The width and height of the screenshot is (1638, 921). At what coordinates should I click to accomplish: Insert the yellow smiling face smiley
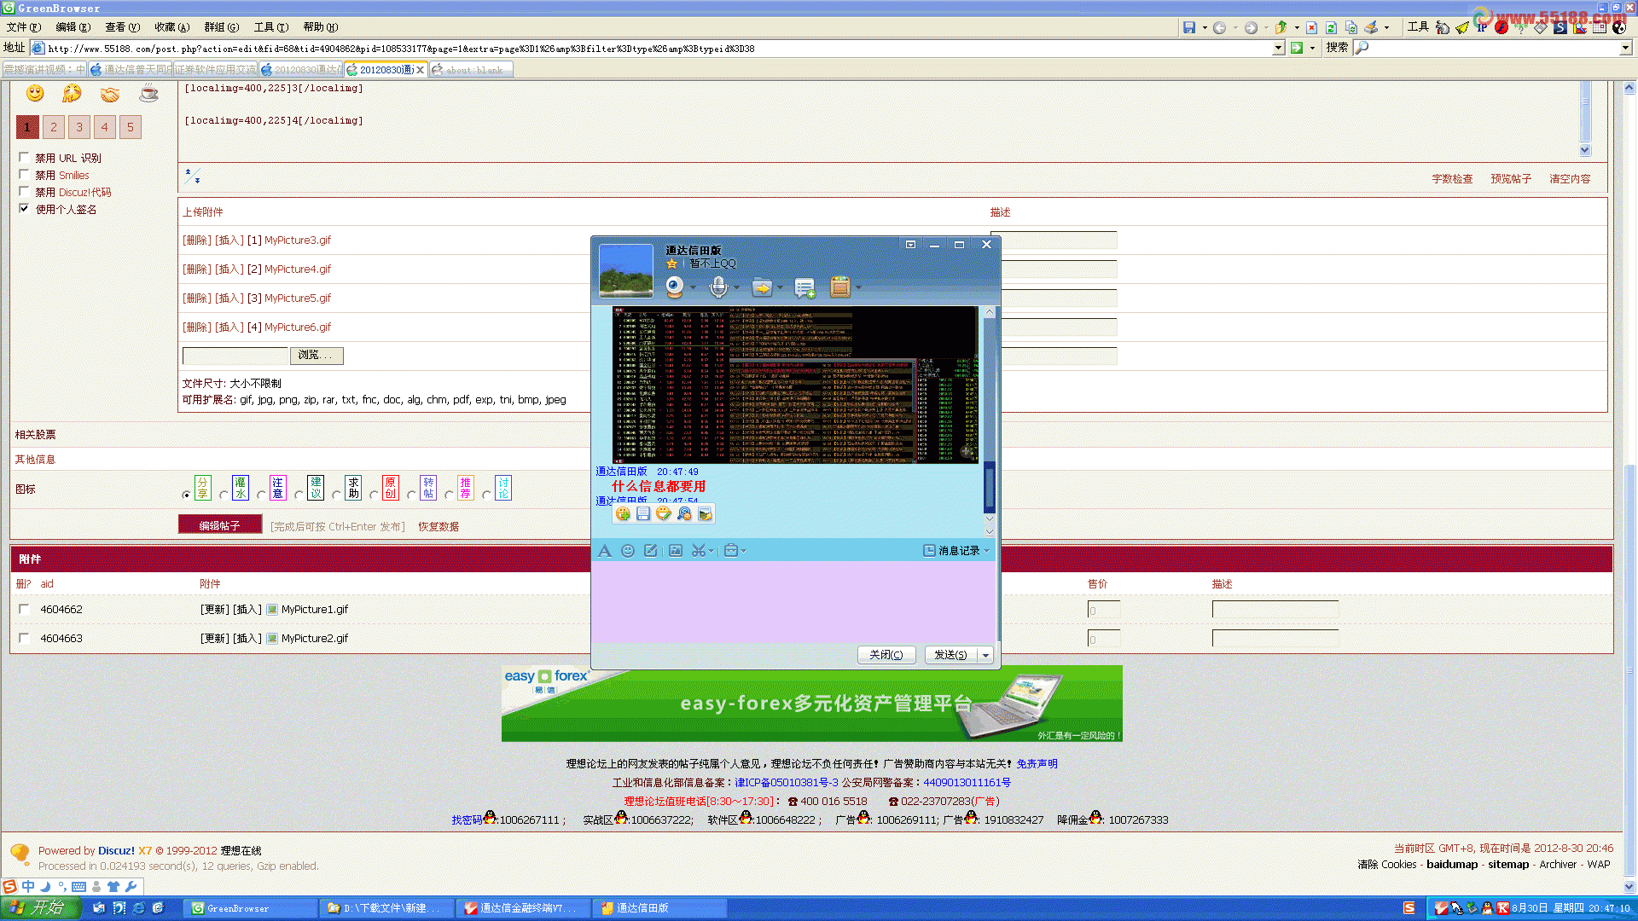[35, 93]
